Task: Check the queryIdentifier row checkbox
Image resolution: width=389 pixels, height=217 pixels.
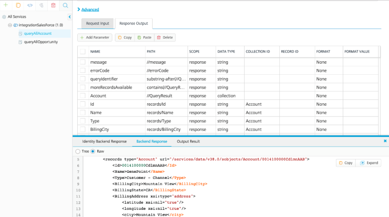Action: pos(83,79)
